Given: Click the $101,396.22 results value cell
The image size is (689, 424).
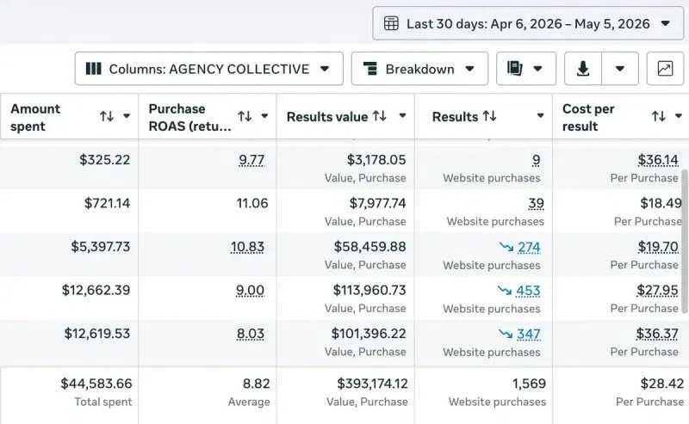Looking at the screenshot, I should coord(369,334).
